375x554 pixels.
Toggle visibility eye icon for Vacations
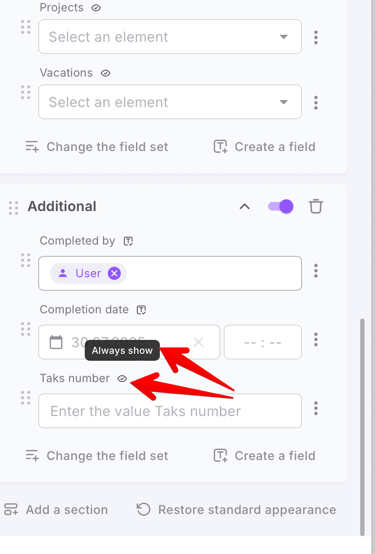106,73
